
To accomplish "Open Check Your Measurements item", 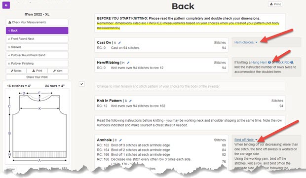I will [37, 22].
